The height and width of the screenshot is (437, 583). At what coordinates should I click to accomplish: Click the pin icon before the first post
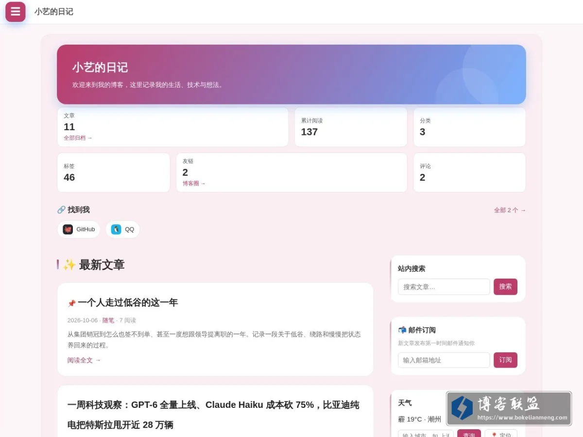click(x=71, y=303)
